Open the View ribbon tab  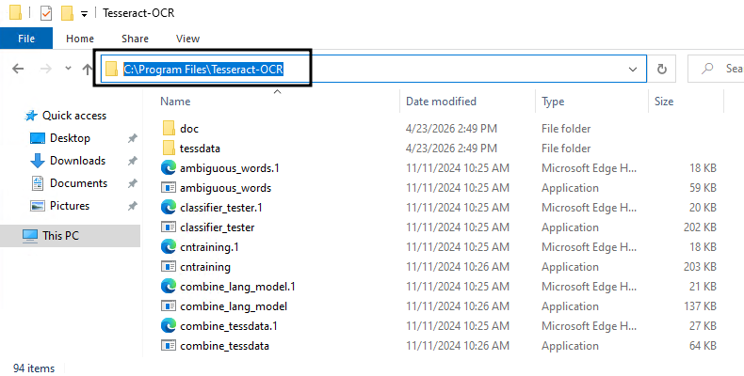(187, 39)
